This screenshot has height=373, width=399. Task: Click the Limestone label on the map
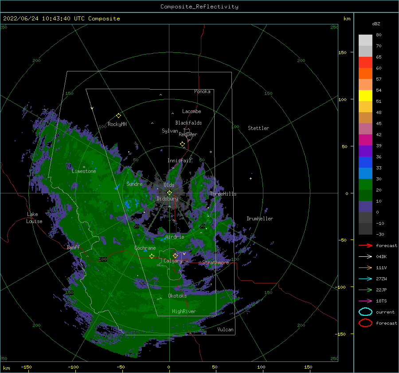tap(84, 171)
